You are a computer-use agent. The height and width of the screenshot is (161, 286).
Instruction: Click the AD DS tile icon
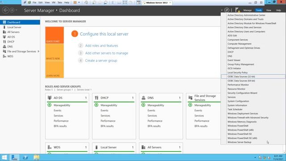(x=50, y=98)
